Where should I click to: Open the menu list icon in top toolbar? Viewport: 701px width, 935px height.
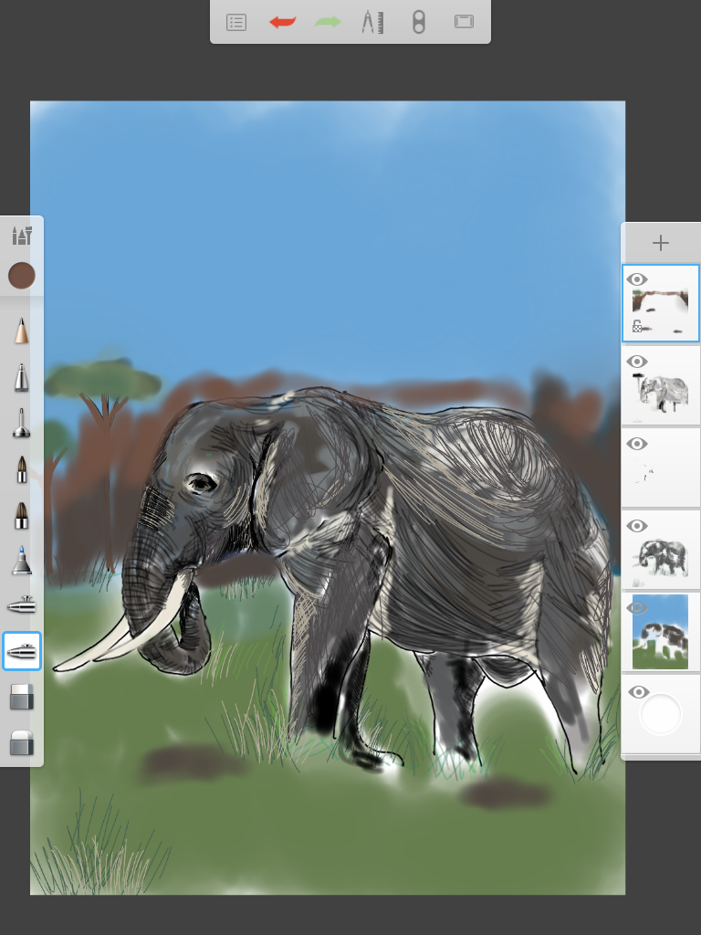click(x=236, y=23)
